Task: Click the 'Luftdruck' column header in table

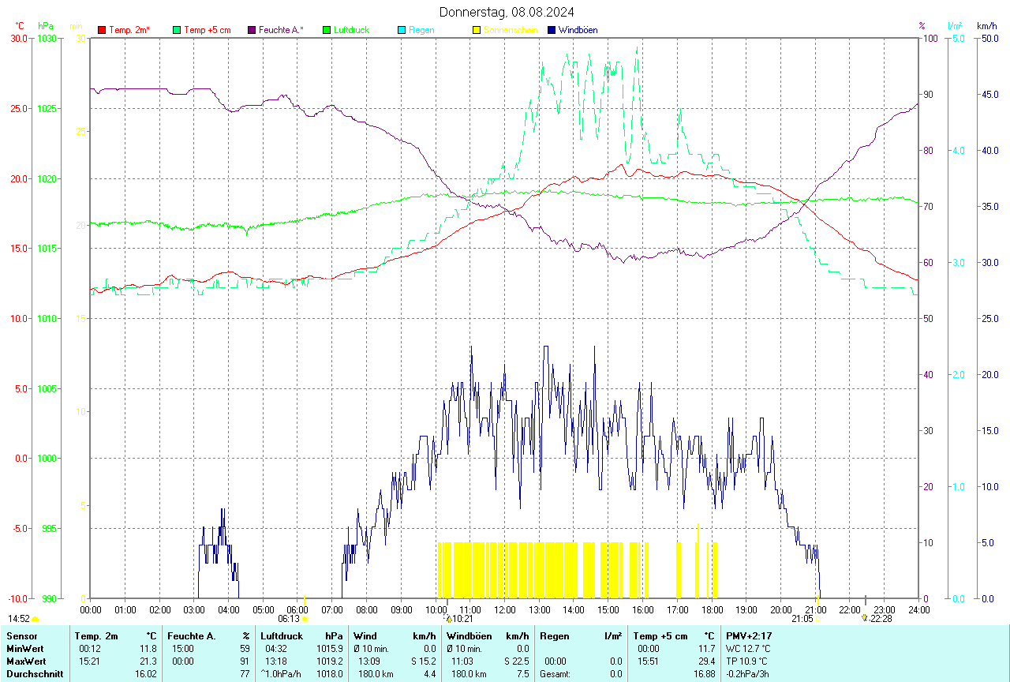Action: [282, 636]
